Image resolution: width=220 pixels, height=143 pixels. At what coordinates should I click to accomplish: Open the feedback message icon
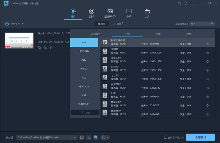[191, 3]
